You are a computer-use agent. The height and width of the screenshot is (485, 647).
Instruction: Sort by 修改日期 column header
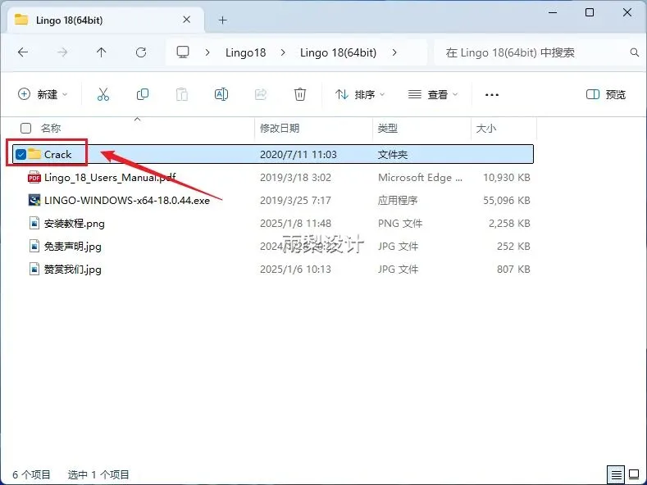coord(280,129)
